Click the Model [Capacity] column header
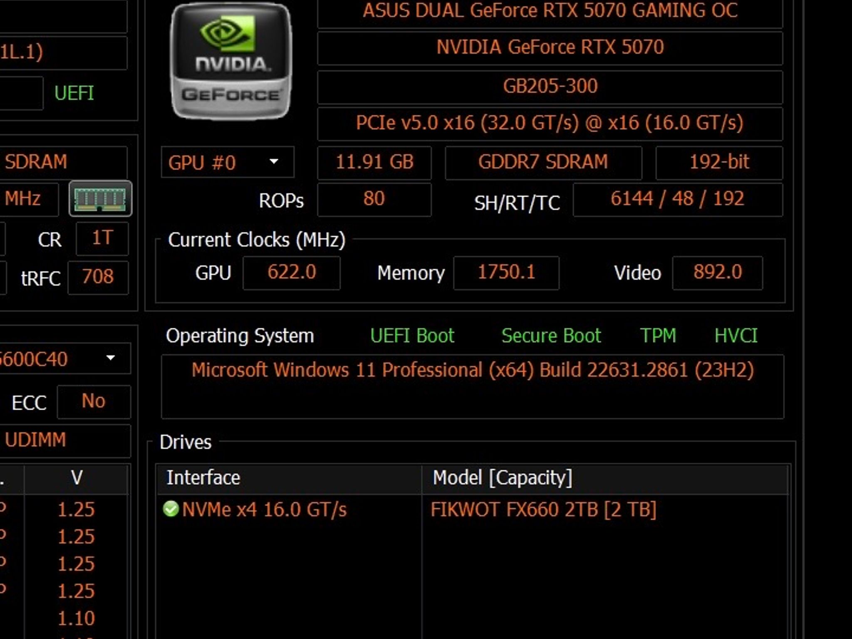The width and height of the screenshot is (852, 639). 605,478
